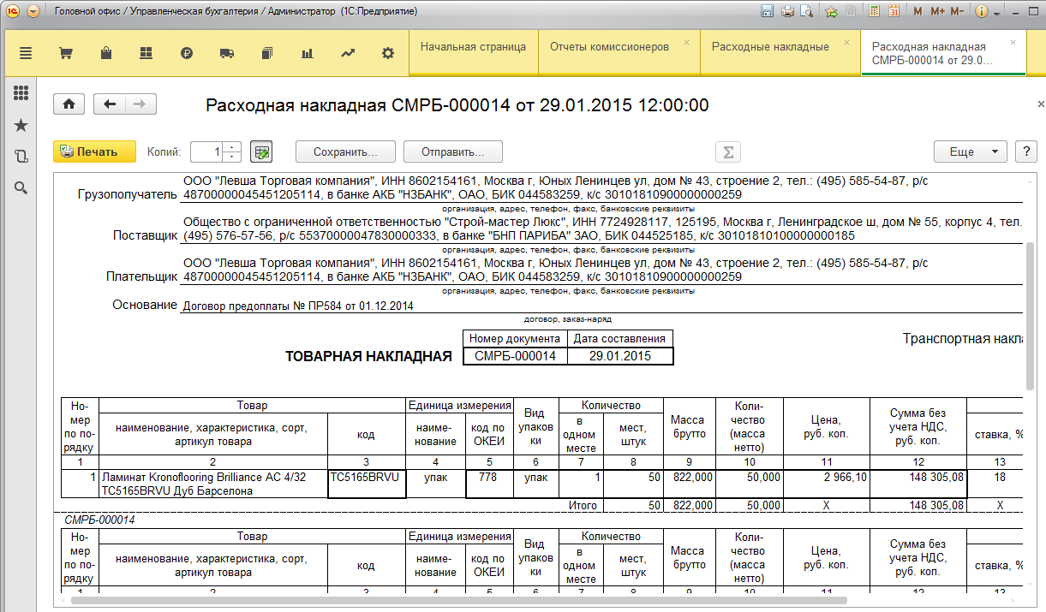Navigate back with the left arrow
The height and width of the screenshot is (612, 1046).
tap(109, 104)
